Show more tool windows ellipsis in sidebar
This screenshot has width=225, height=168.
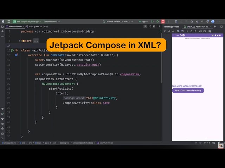coord(2,36)
